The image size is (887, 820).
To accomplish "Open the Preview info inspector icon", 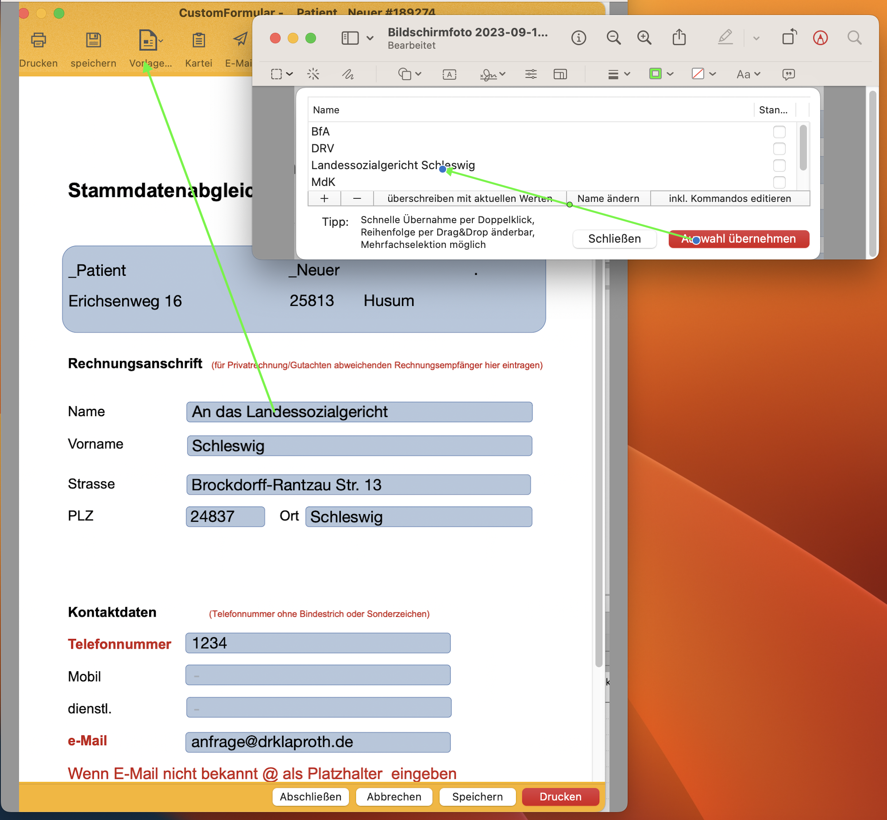I will point(578,38).
